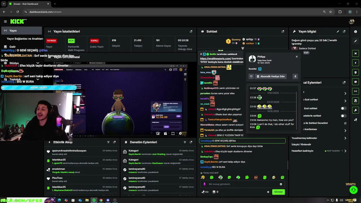Open the emoji picker in the message box

(281, 184)
